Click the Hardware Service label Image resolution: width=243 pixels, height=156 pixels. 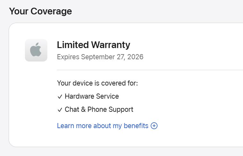coord(92,96)
